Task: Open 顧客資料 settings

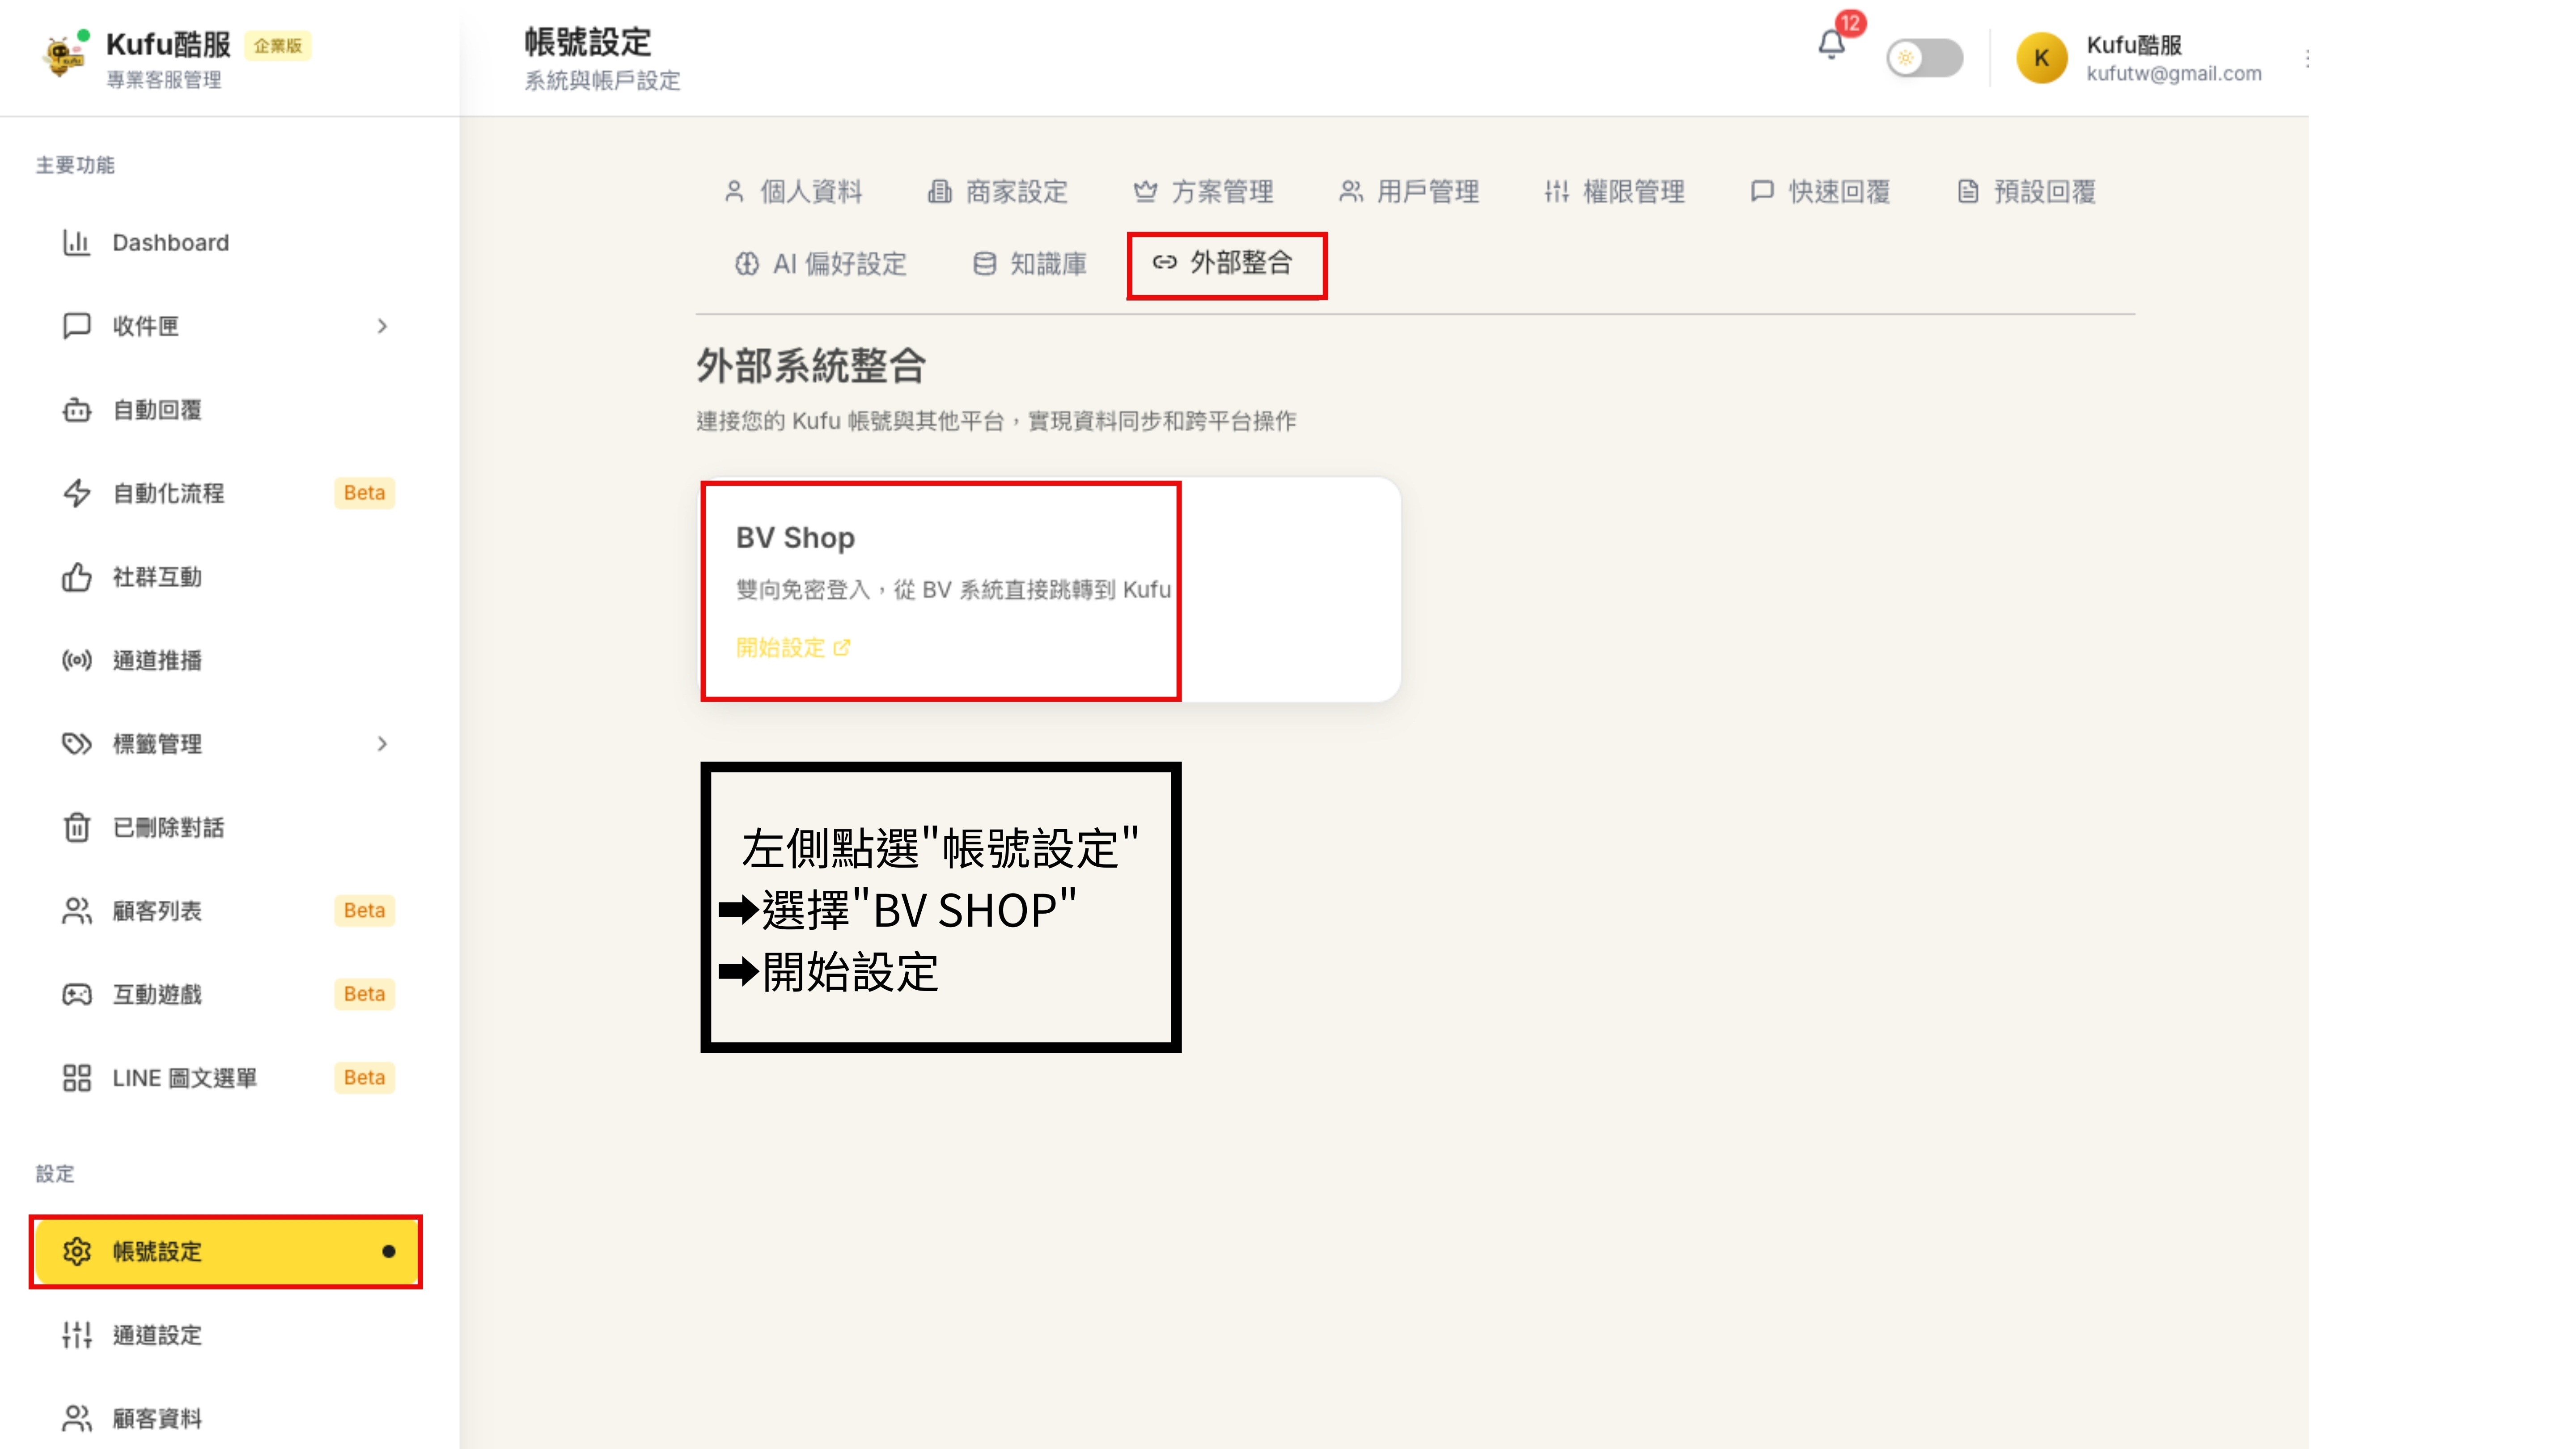Action: [157, 1417]
